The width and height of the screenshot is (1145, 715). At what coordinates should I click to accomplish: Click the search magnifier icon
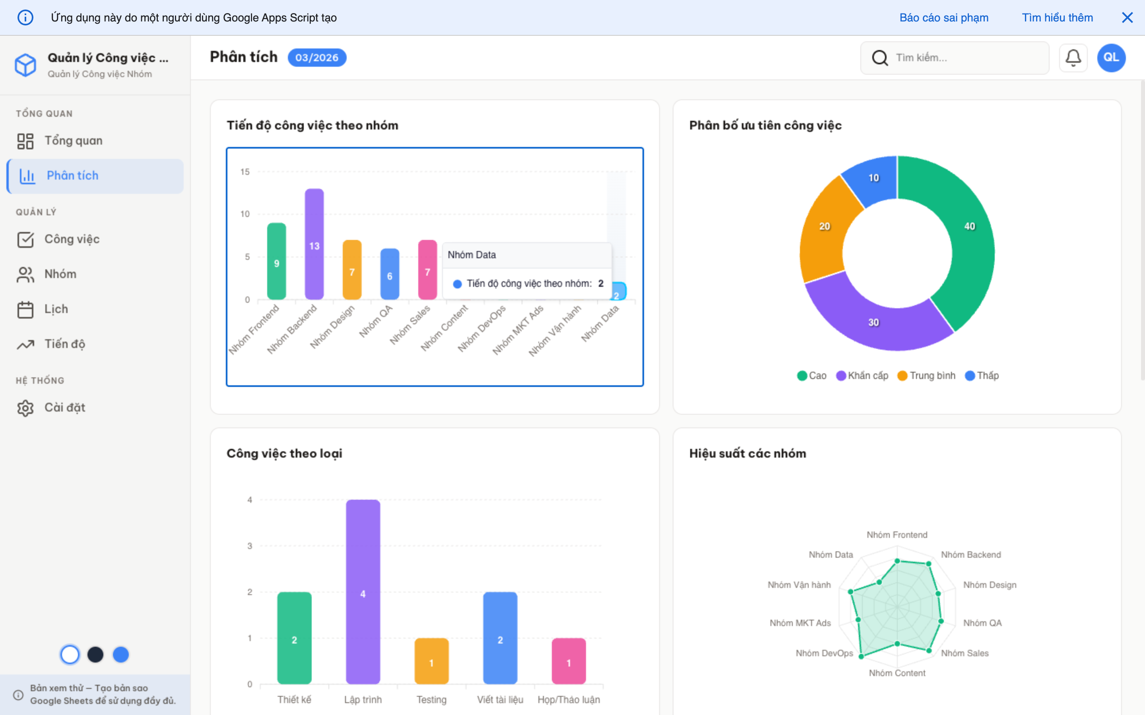coord(879,57)
